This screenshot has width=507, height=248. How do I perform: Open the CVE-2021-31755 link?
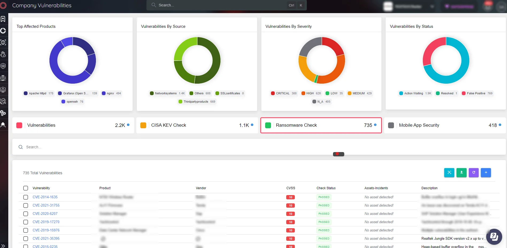coord(46,205)
